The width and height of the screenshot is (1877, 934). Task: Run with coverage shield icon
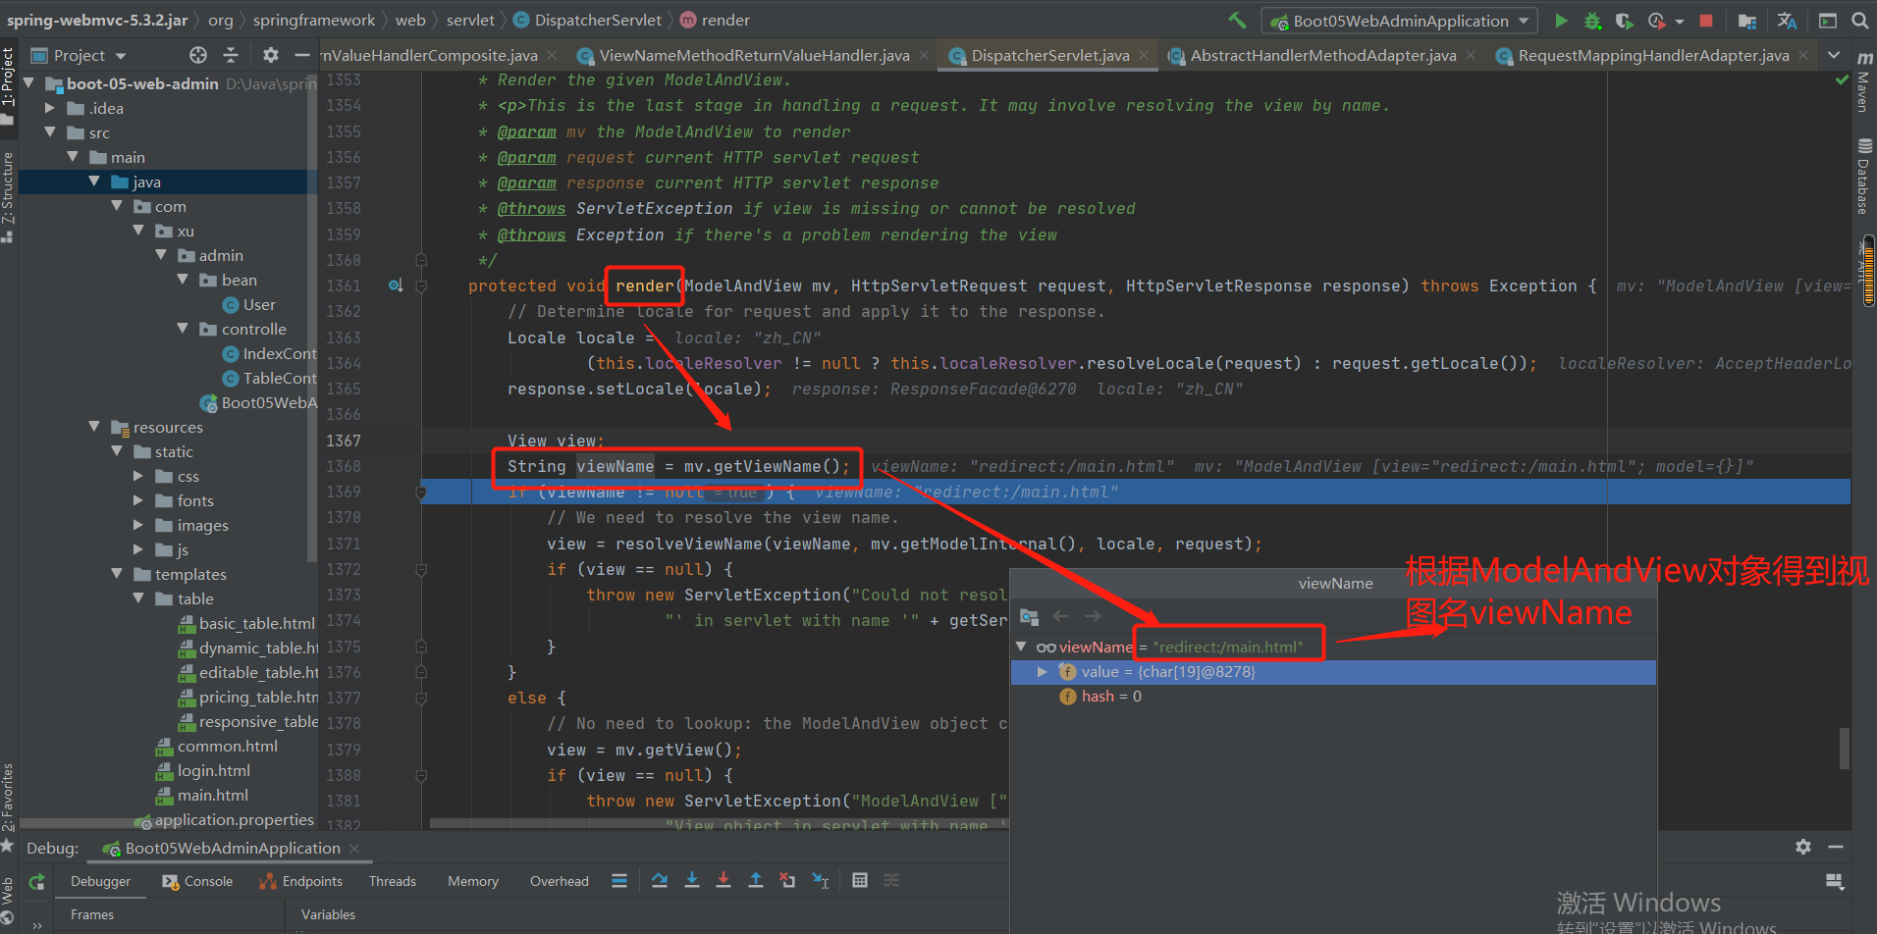(x=1624, y=20)
